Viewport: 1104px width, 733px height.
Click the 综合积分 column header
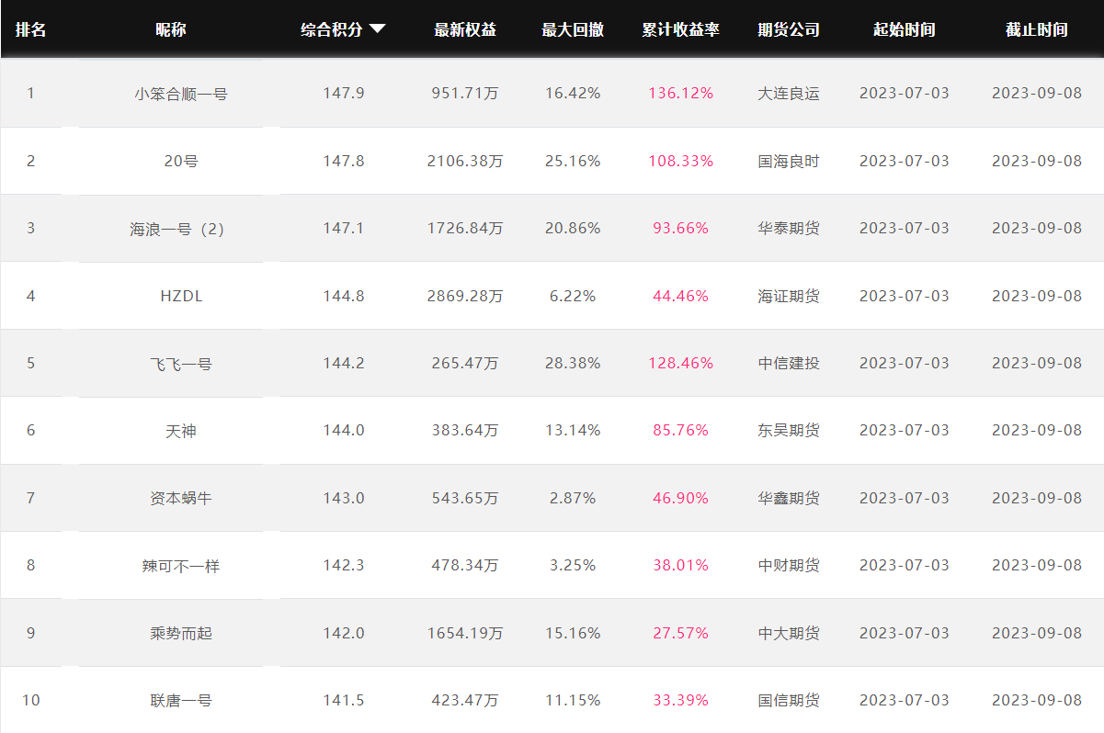click(x=332, y=29)
